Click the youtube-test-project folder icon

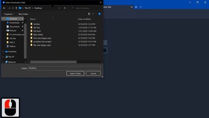pos(31,42)
